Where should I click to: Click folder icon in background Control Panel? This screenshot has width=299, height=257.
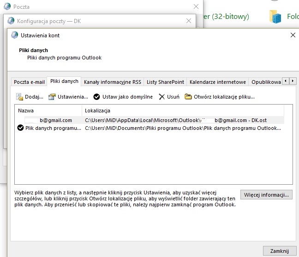point(275,17)
